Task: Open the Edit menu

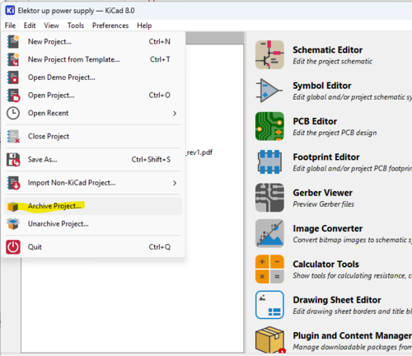Action: (x=30, y=26)
